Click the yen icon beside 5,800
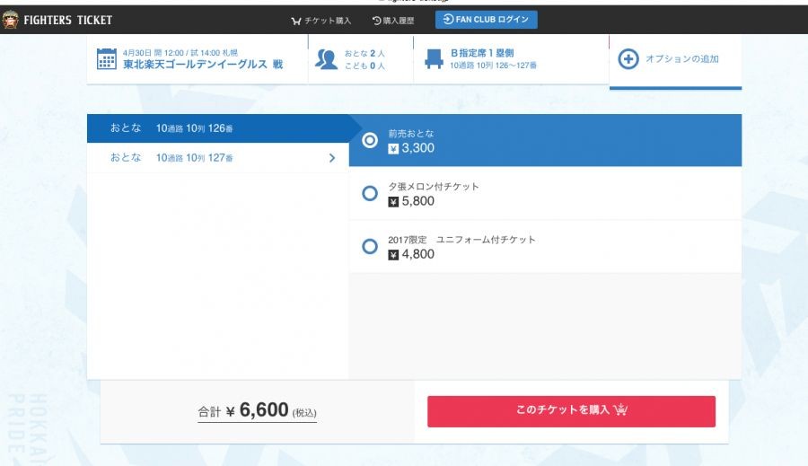808x466 pixels. pos(393,201)
